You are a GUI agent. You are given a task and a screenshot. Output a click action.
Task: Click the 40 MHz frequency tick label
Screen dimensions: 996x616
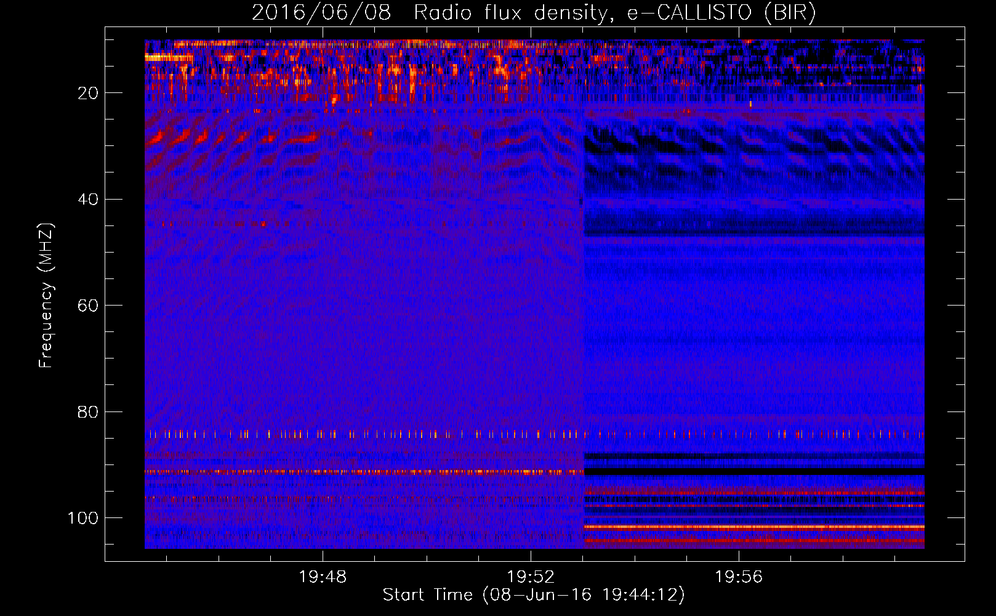(x=88, y=200)
